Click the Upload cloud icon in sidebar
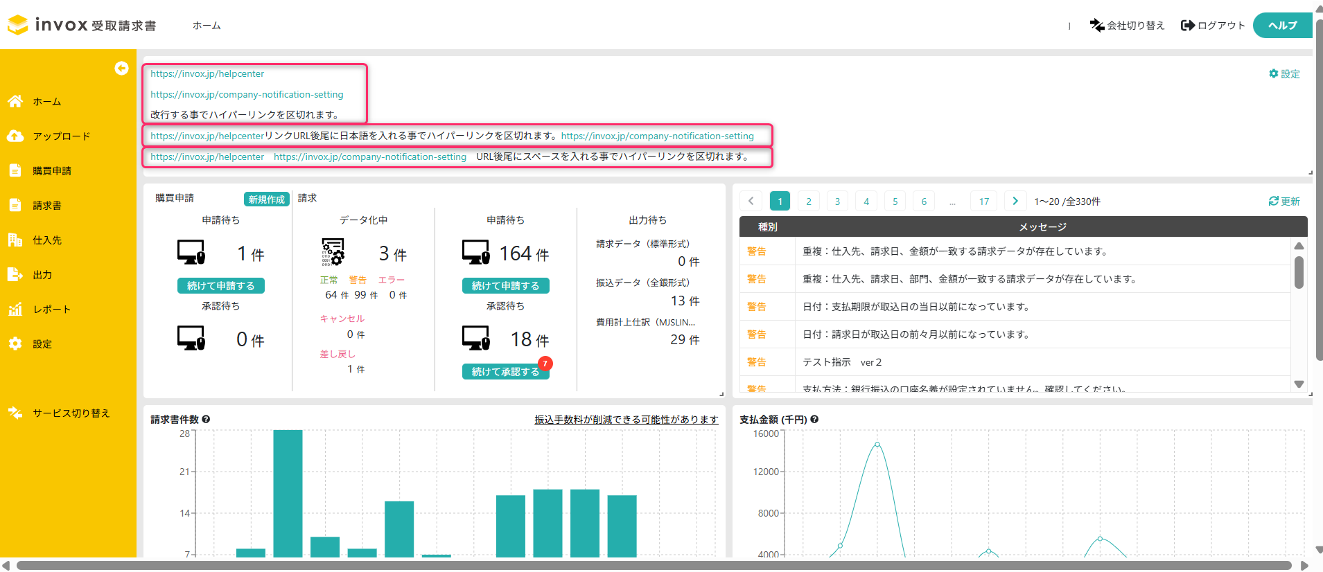The image size is (1323, 572). pos(15,136)
